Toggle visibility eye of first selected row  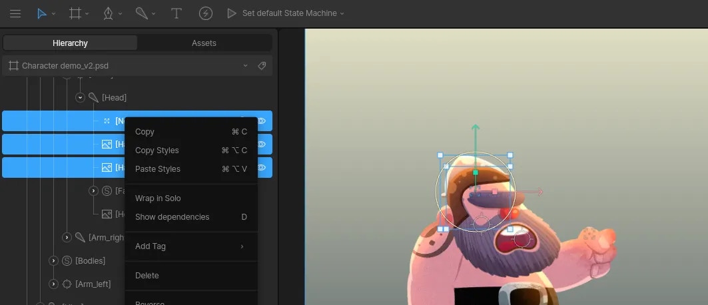pyautogui.click(x=262, y=121)
